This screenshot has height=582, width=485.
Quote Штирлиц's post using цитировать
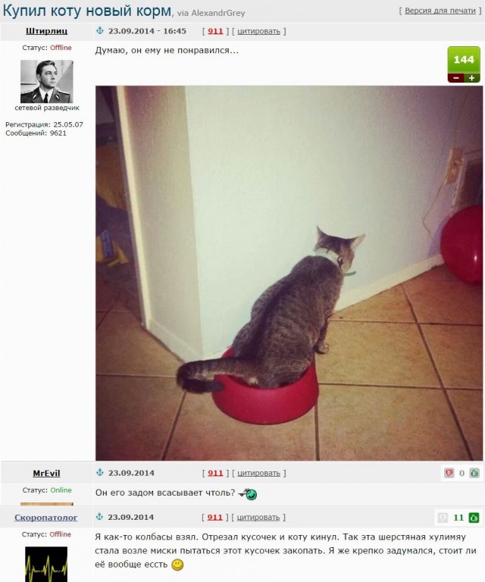[x=258, y=31]
